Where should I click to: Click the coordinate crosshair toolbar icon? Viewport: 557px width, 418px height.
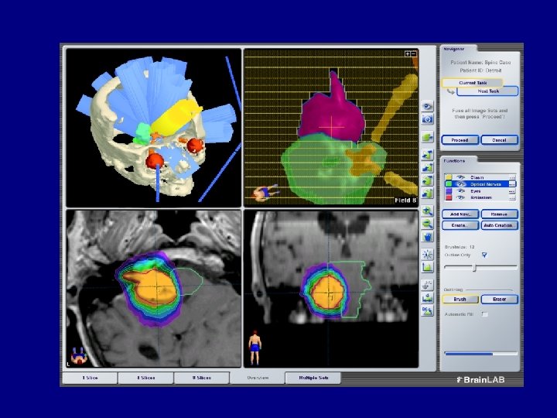pos(427,285)
